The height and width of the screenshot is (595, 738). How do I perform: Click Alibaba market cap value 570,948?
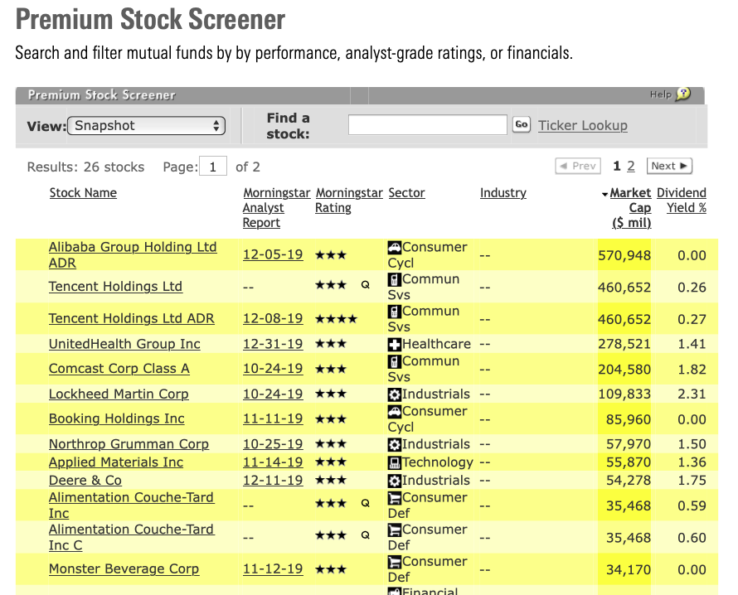pos(624,255)
